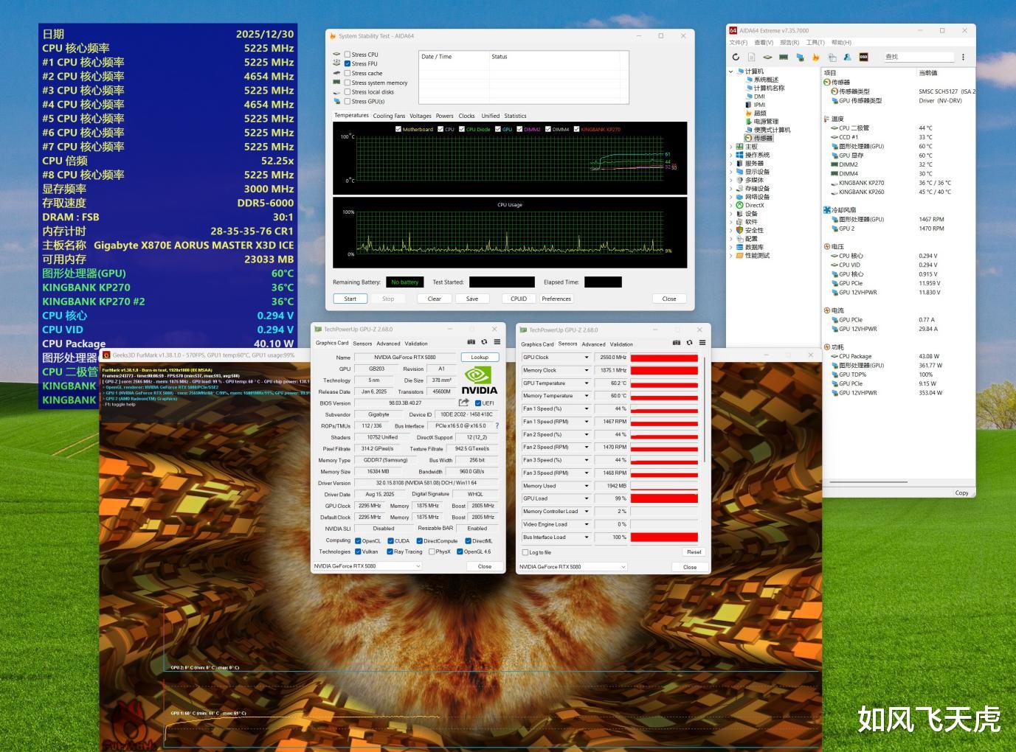The height and width of the screenshot is (752, 1016).
Task: Click the Bus Interface question mark icon
Action: coord(497,425)
